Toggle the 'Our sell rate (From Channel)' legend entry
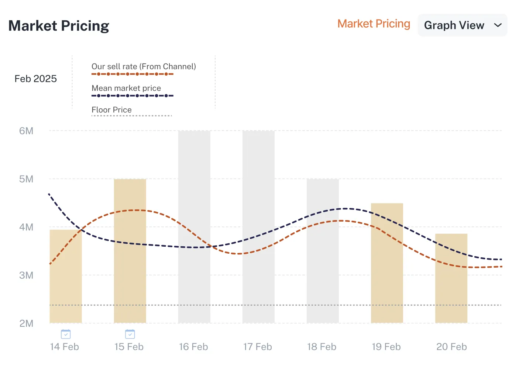This screenshot has height=368, width=516. click(144, 66)
